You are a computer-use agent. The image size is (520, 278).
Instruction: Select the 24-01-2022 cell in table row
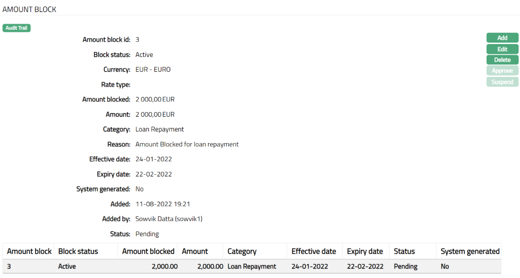click(x=310, y=266)
